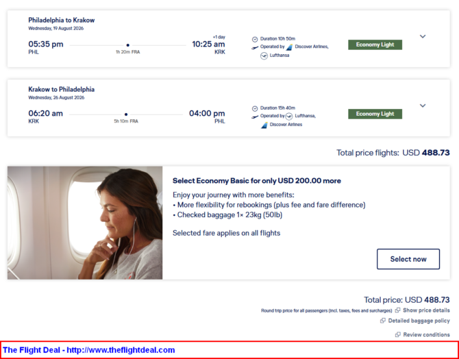Open the Show price details link

(x=426, y=310)
